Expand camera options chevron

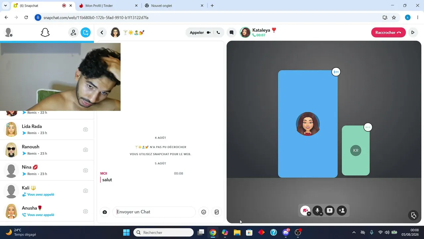point(309,214)
